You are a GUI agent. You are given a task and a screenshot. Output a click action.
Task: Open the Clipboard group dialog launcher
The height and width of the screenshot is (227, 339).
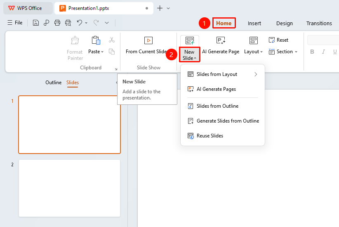pos(116,69)
